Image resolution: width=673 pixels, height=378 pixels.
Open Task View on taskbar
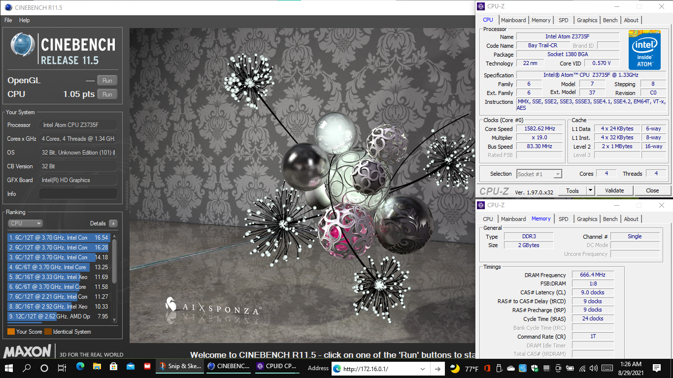(62, 368)
